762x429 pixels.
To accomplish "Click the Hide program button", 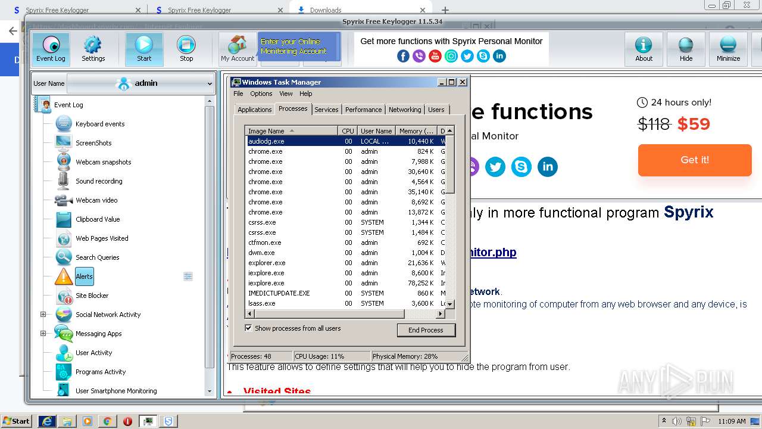I will pos(686,49).
